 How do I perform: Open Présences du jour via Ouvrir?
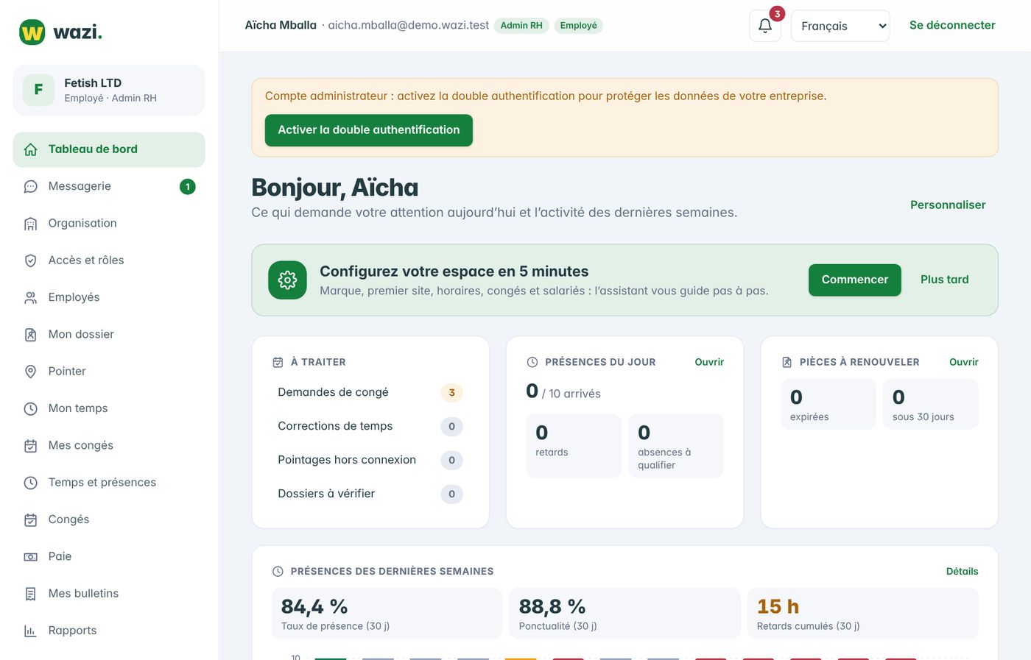(709, 362)
